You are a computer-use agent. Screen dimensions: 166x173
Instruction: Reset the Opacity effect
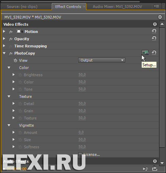(x=154, y=38)
